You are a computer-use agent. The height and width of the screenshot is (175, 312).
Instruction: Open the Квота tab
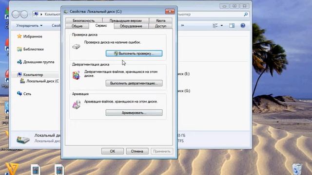coord(160,20)
